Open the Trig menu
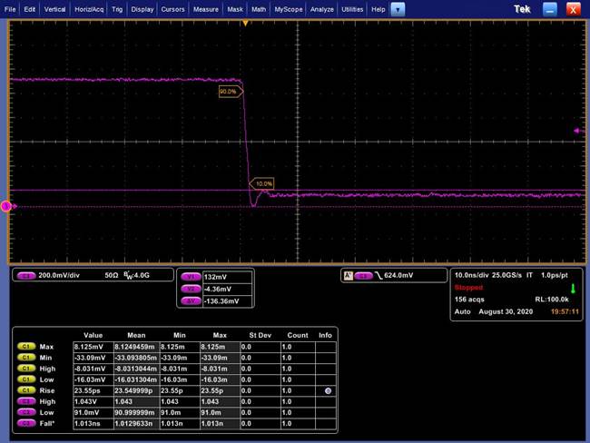This screenshot has width=590, height=443. (x=117, y=9)
